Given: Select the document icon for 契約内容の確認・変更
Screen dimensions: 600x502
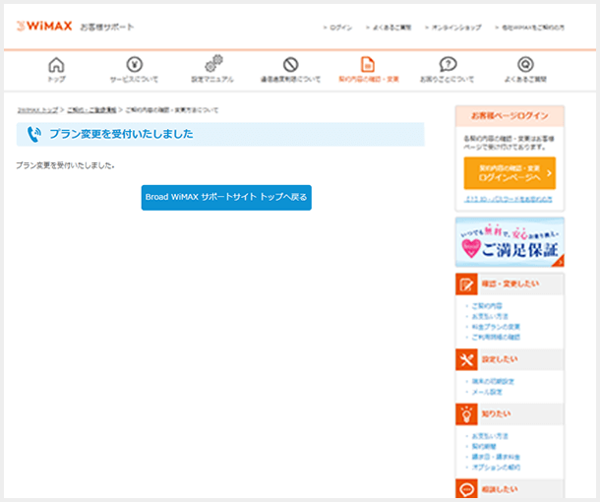Looking at the screenshot, I should pos(368,65).
